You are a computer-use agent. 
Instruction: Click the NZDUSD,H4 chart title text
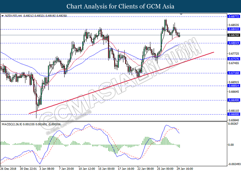click(x=13, y=16)
